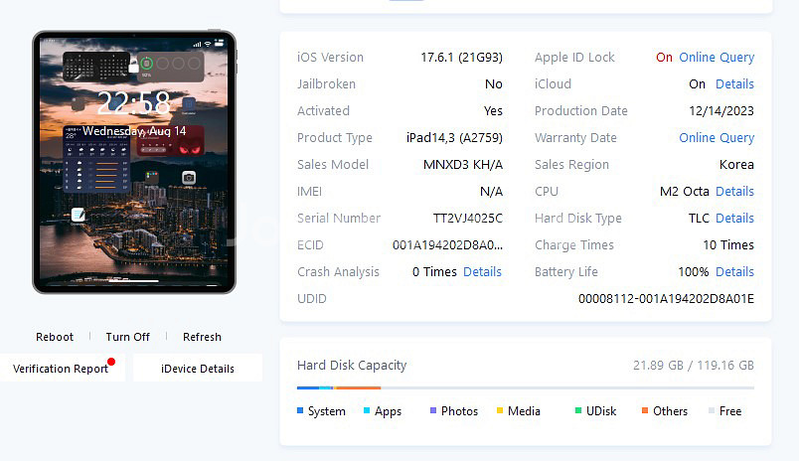
Task: Click the Reboot button
Action: pyautogui.click(x=55, y=337)
